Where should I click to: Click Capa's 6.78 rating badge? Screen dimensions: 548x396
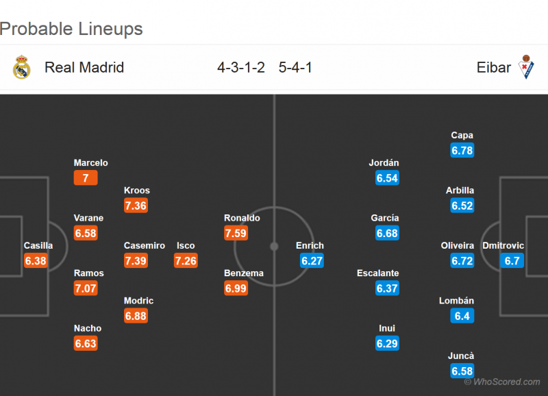point(462,150)
